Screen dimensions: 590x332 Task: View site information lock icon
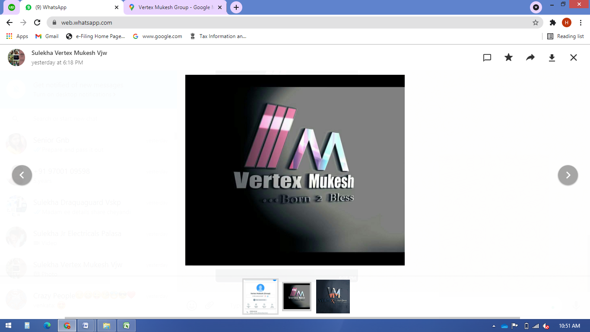(54, 22)
